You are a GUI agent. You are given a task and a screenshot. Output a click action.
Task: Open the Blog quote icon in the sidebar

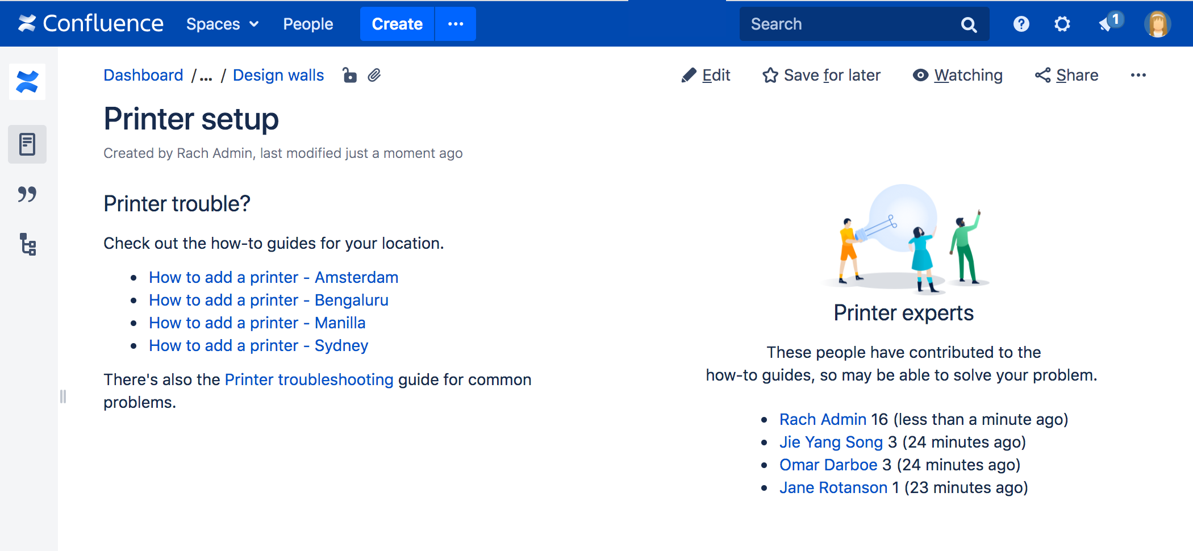tap(27, 194)
